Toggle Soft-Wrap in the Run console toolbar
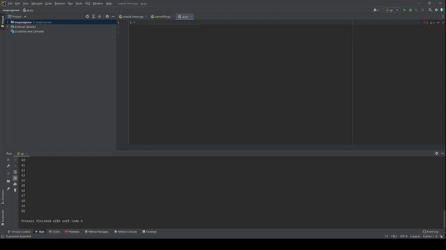This screenshot has width=446, height=250. pyautogui.click(x=15, y=172)
